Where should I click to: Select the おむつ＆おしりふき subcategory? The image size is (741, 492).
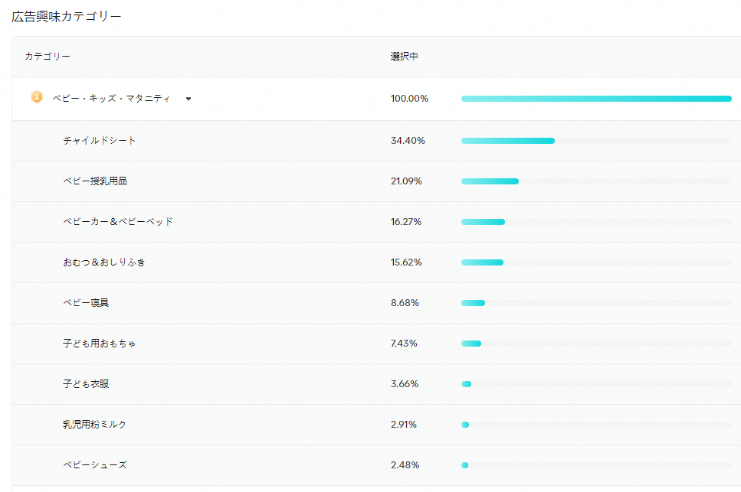pos(104,262)
